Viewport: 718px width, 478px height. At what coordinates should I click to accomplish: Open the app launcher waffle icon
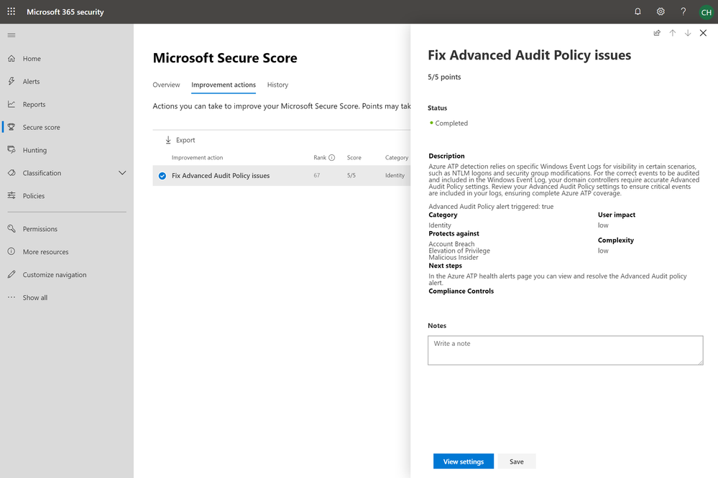pos(11,11)
